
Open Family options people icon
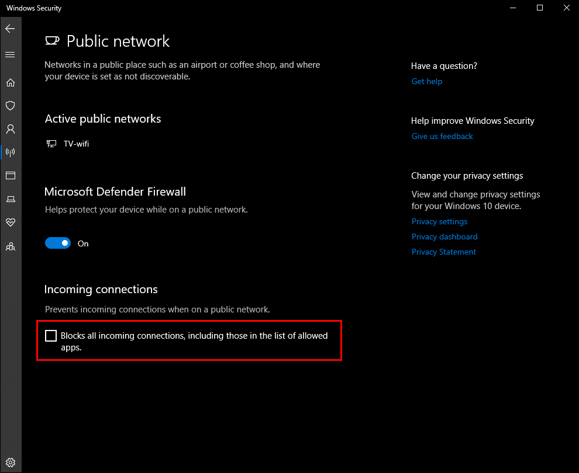[x=10, y=246]
